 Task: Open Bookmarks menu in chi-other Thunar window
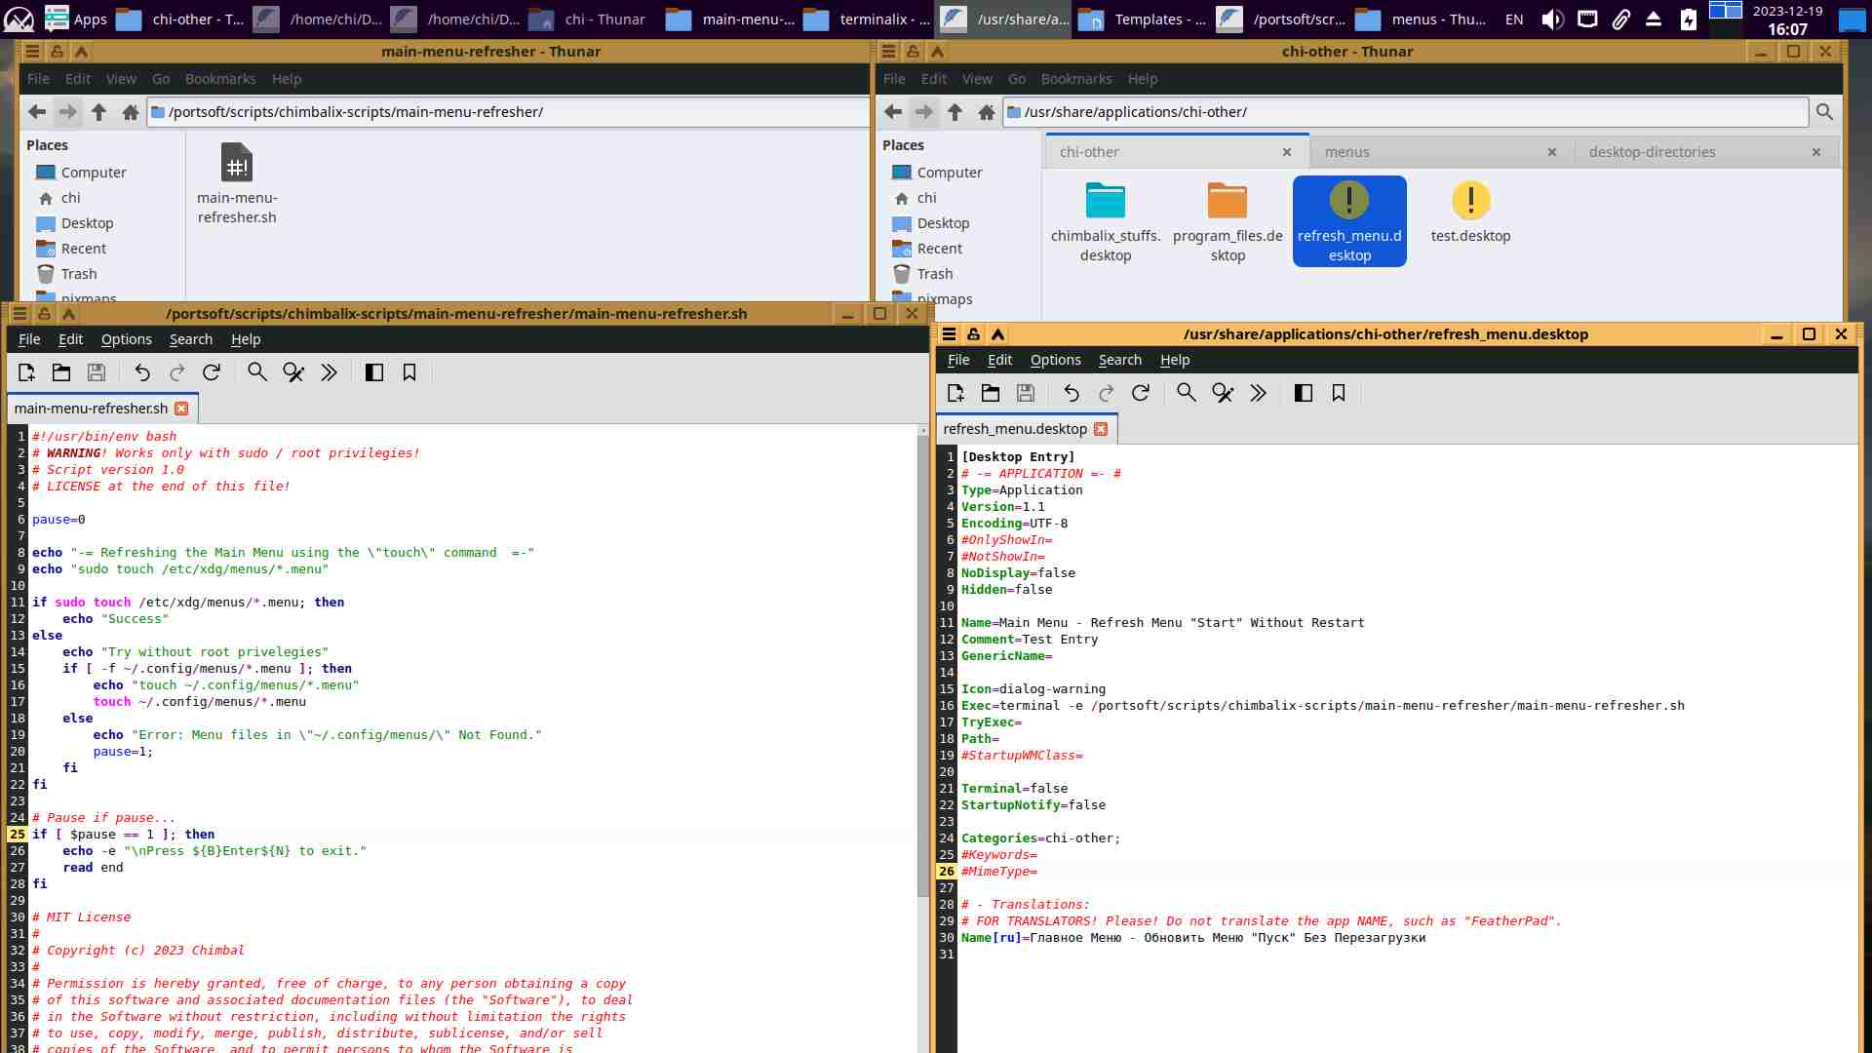pyautogui.click(x=1075, y=79)
